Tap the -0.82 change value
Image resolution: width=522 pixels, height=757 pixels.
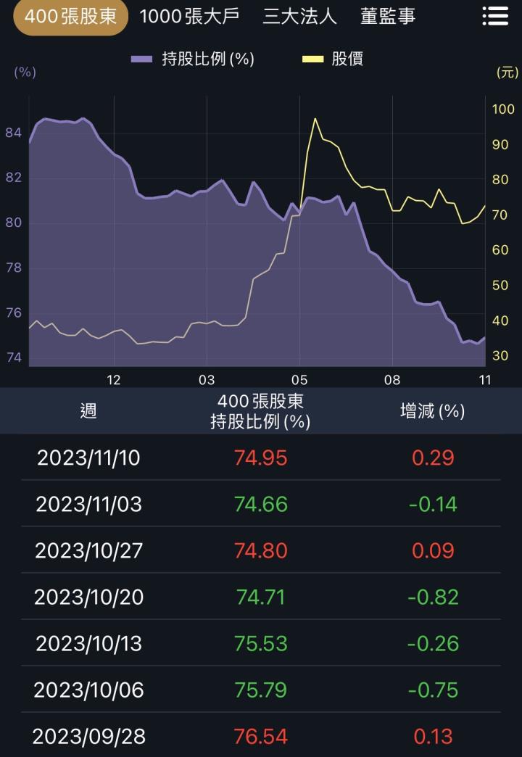[x=433, y=597]
